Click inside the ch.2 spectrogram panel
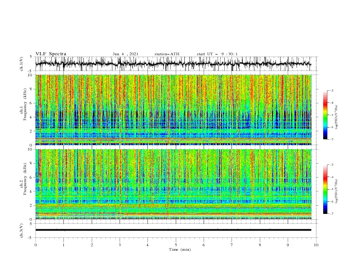 pyautogui.click(x=173, y=184)
